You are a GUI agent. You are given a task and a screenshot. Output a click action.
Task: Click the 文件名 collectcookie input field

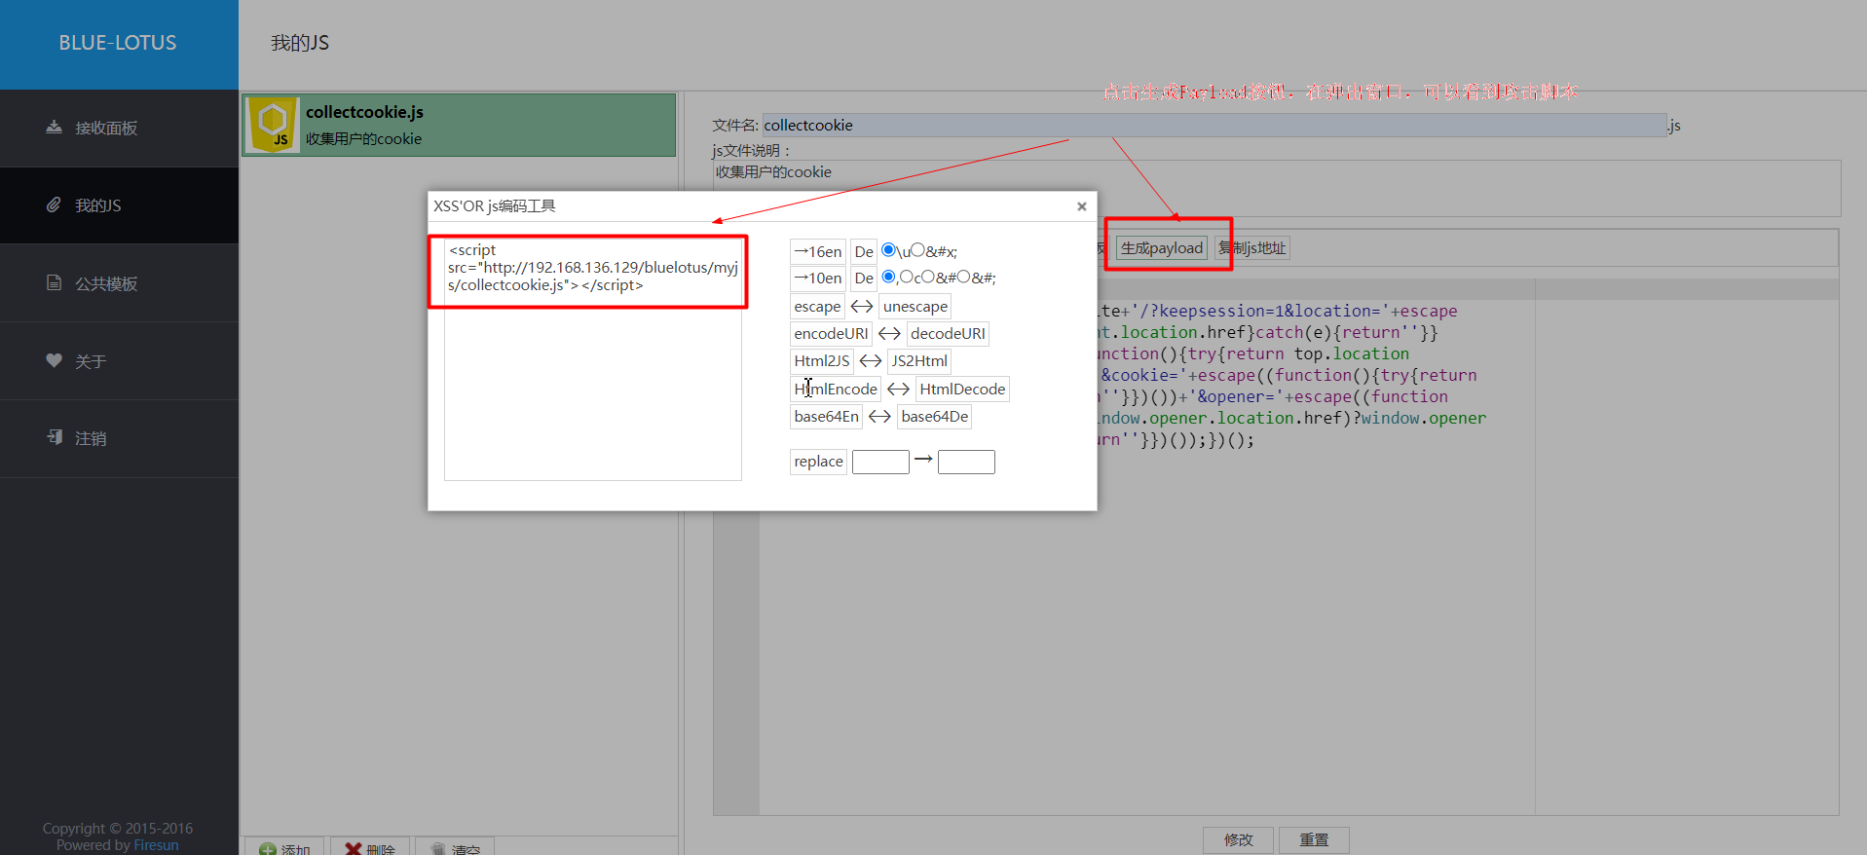pos(1214,125)
